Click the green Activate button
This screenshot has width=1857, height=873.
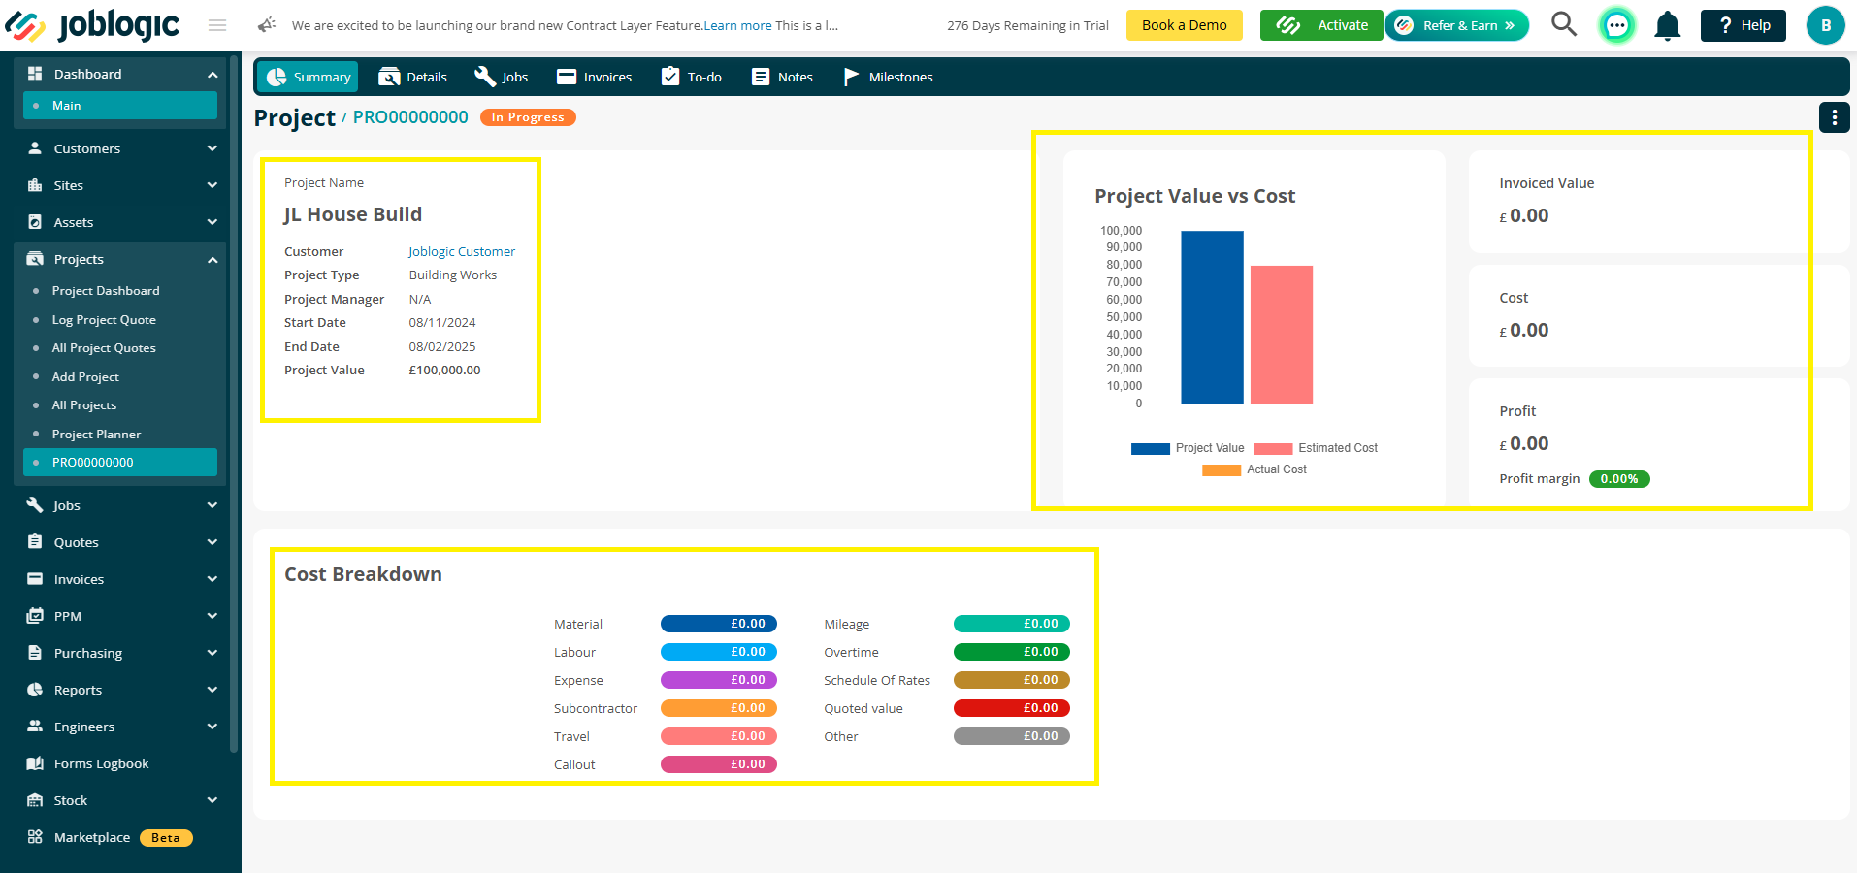pyautogui.click(x=1321, y=25)
